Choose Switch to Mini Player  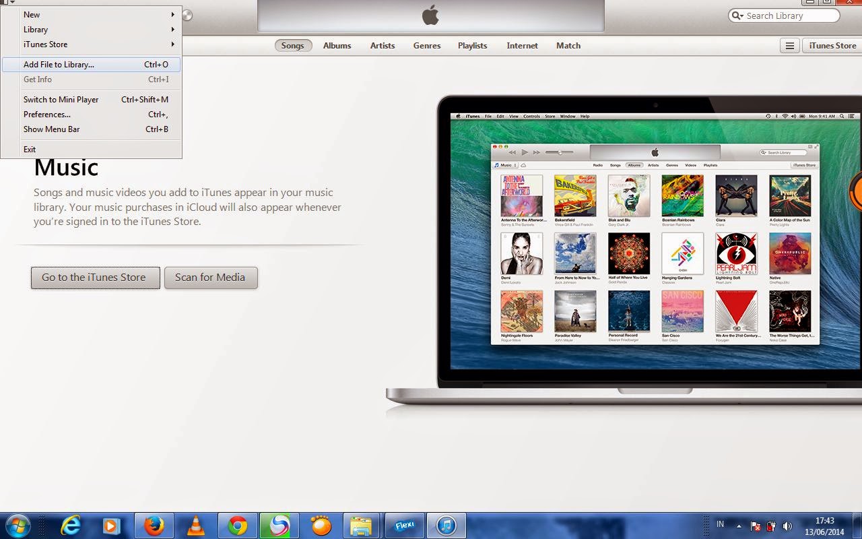click(91, 100)
